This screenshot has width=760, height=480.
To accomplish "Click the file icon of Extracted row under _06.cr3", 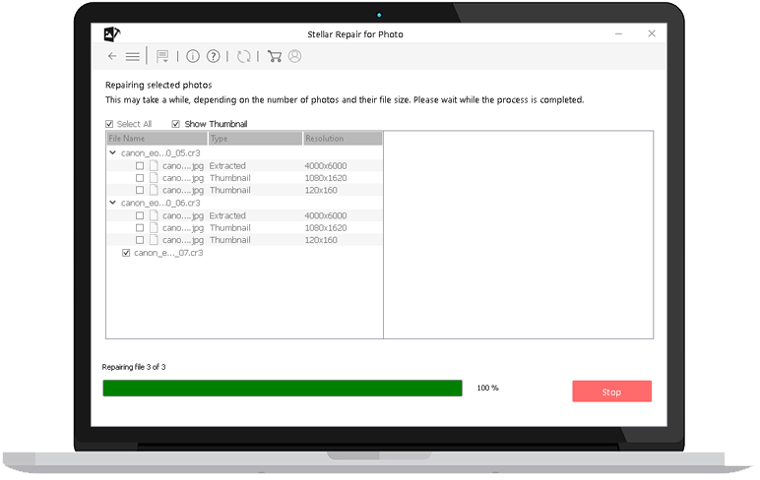I will click(154, 215).
